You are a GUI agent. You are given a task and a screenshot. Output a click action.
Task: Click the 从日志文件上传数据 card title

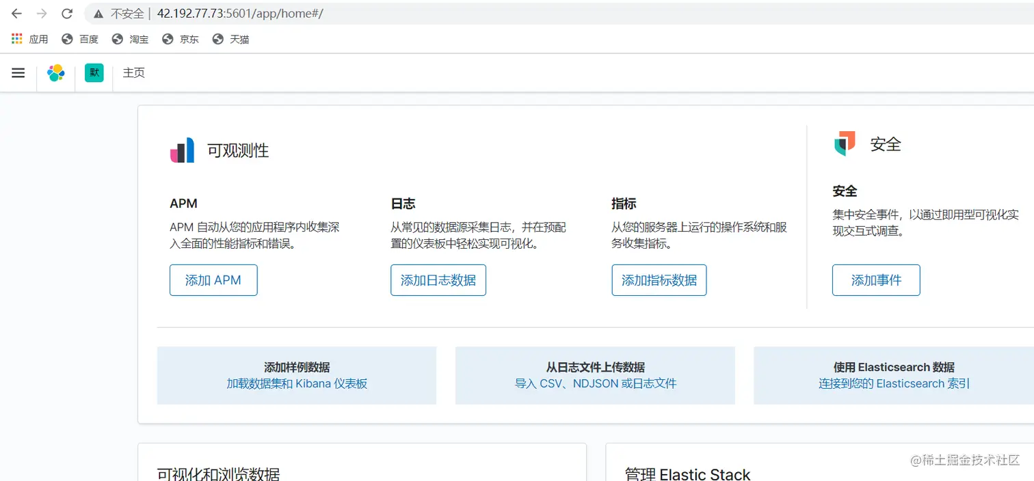595,367
